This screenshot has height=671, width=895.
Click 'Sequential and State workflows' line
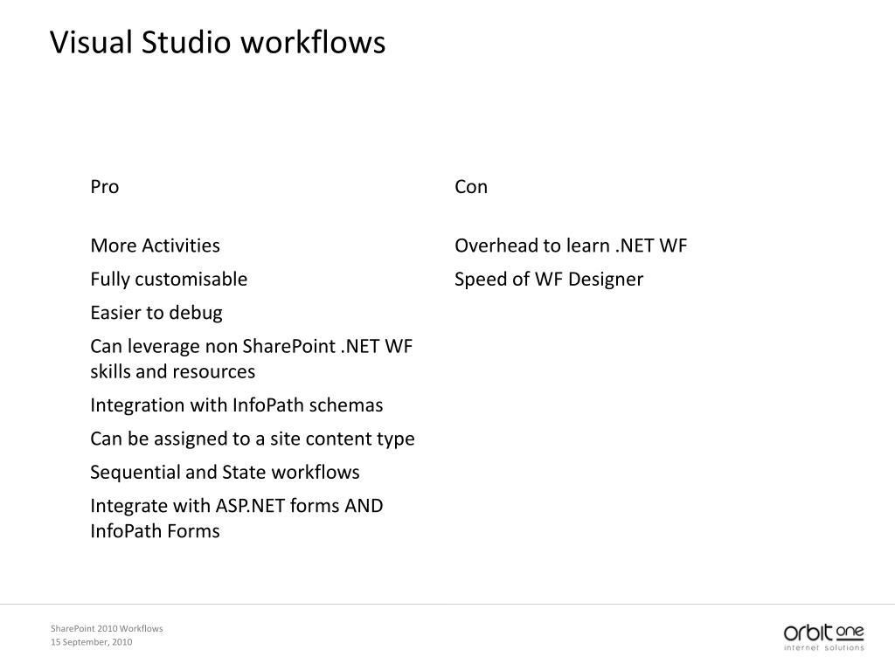(x=225, y=473)
